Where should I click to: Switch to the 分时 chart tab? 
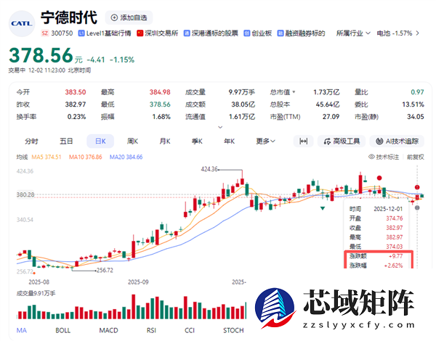31,141
